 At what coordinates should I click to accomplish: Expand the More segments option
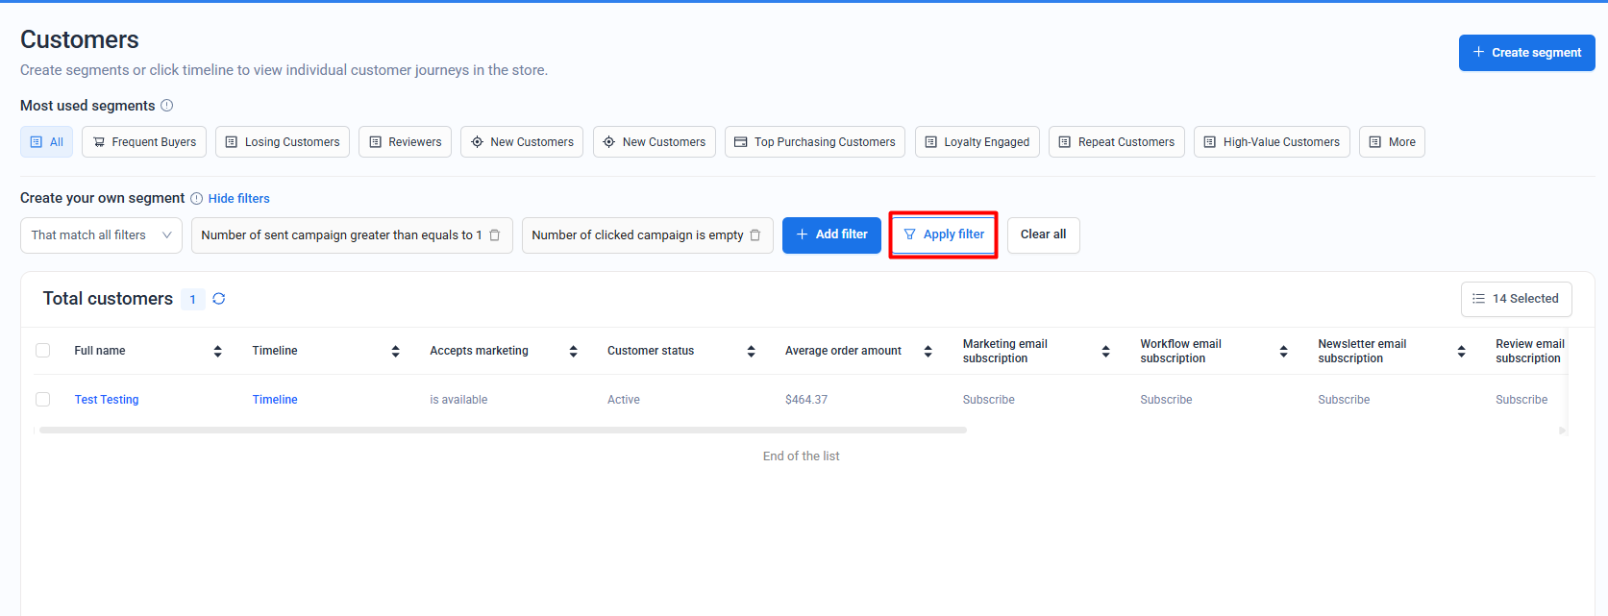click(1392, 142)
